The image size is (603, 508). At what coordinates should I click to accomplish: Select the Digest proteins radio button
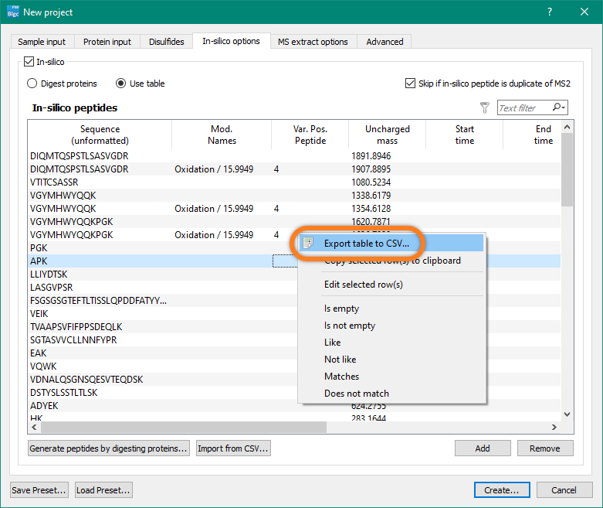[32, 84]
